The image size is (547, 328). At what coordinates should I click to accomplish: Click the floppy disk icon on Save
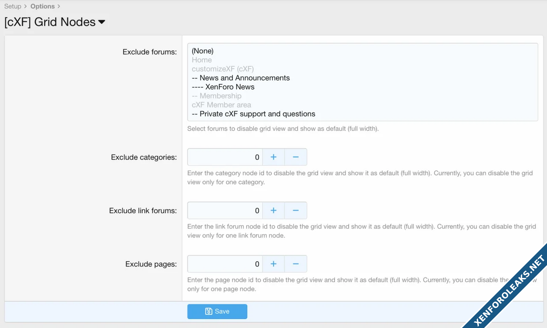click(x=209, y=312)
